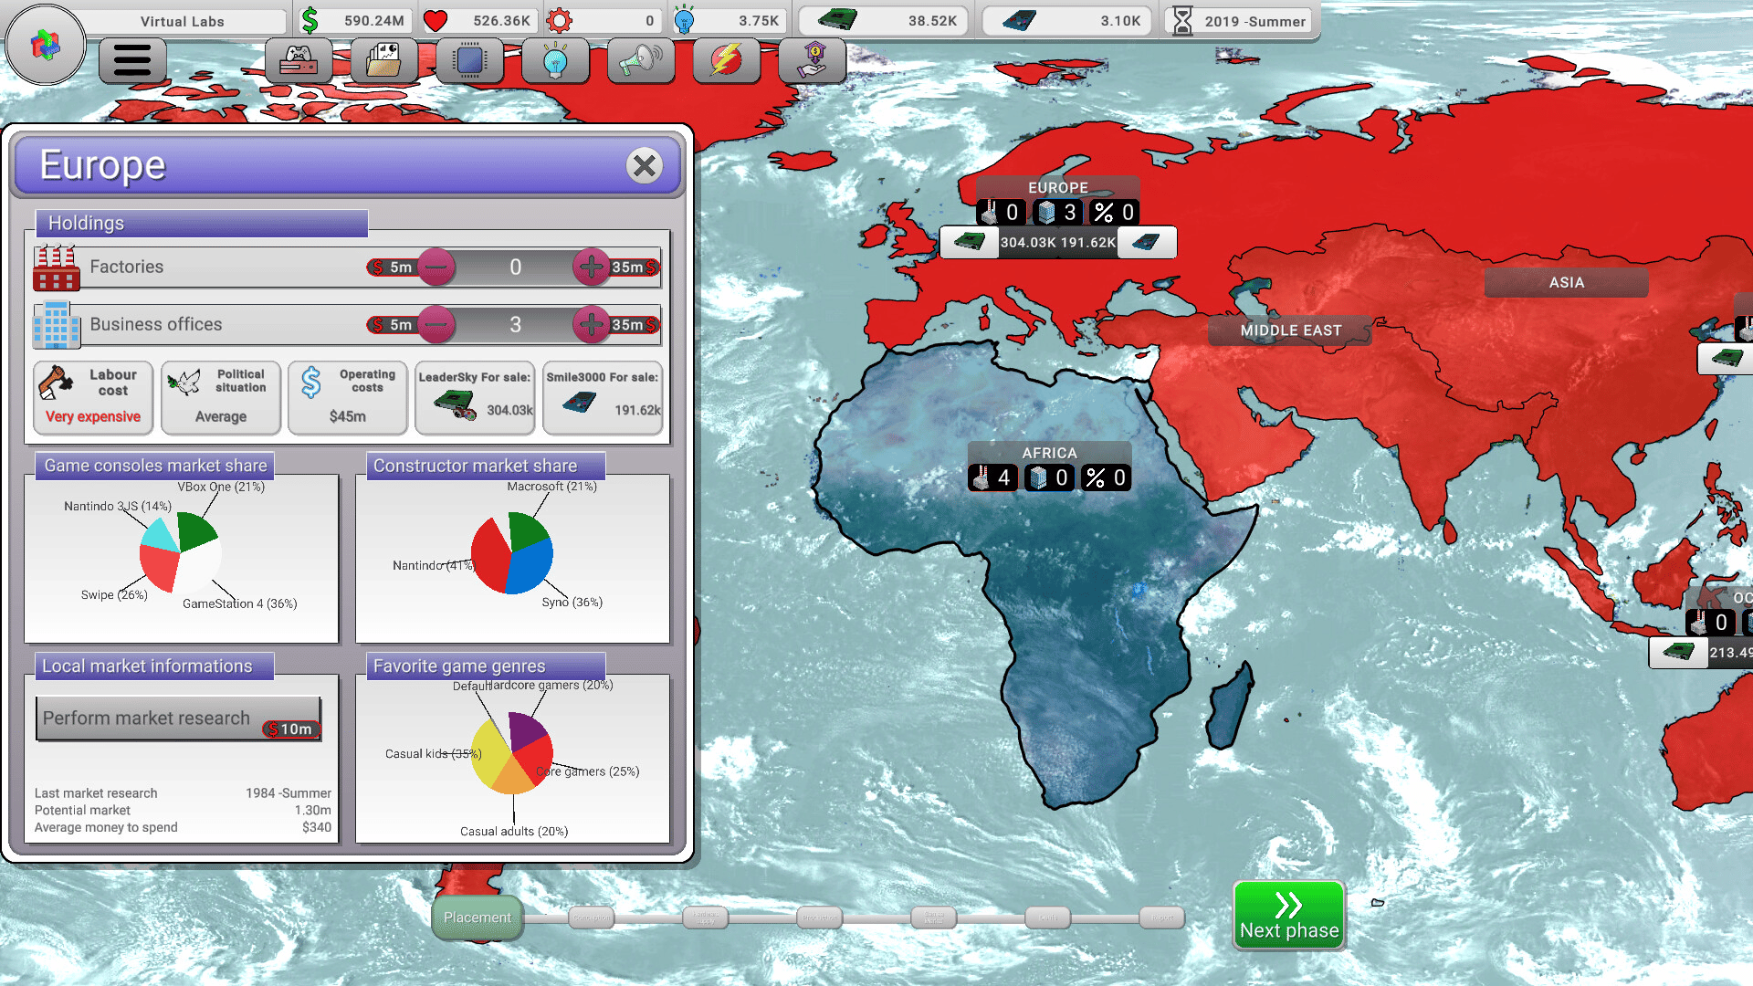Open the statistics charts folder icon
1753x986 pixels.
click(x=383, y=60)
